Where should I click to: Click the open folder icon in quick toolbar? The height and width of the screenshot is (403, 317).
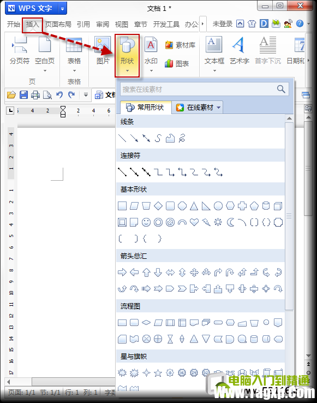click(x=11, y=95)
